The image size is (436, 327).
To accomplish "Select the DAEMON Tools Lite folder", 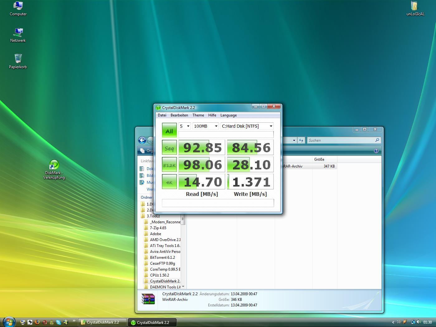I will tap(162, 287).
